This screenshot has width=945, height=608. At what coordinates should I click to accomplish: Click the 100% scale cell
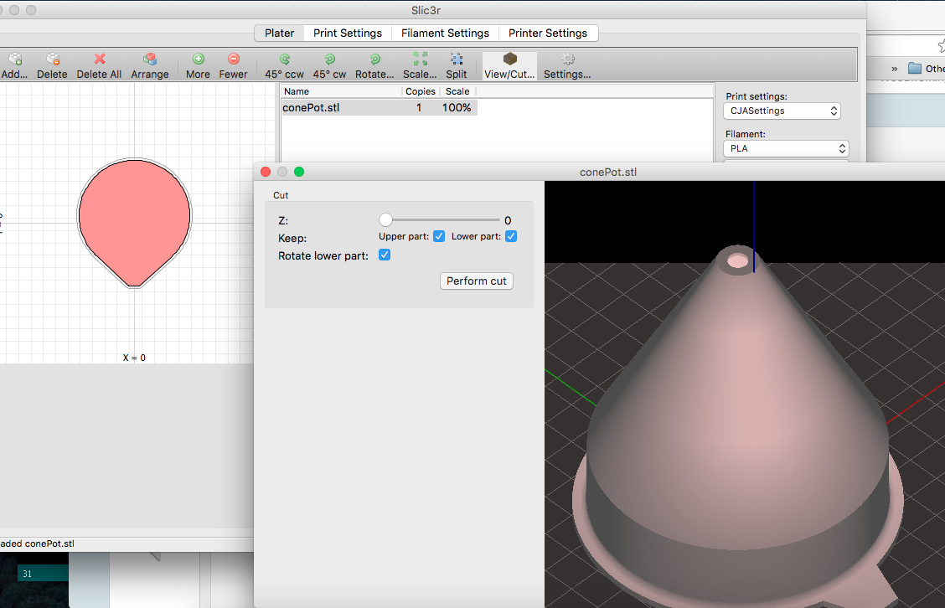(x=457, y=108)
